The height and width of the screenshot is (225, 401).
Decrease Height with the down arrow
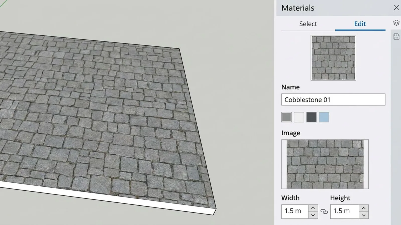(x=364, y=215)
